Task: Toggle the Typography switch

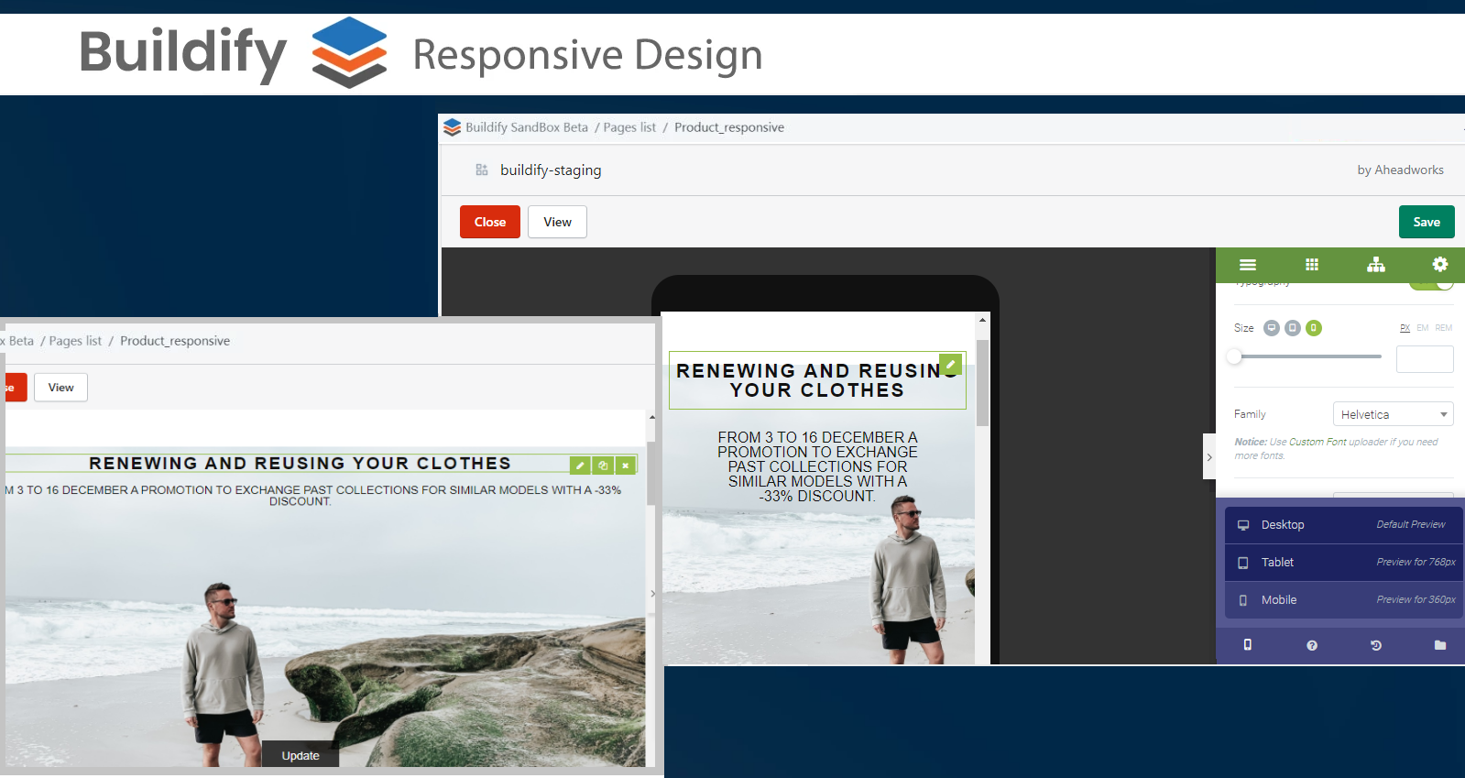Action: click(1431, 283)
